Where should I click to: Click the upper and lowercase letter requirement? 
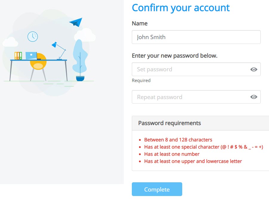pyautogui.click(x=193, y=161)
